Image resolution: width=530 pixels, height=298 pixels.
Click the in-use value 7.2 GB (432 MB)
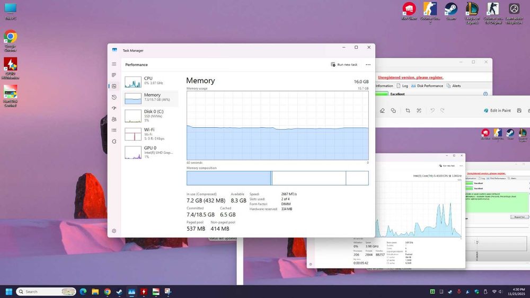pyautogui.click(x=206, y=200)
